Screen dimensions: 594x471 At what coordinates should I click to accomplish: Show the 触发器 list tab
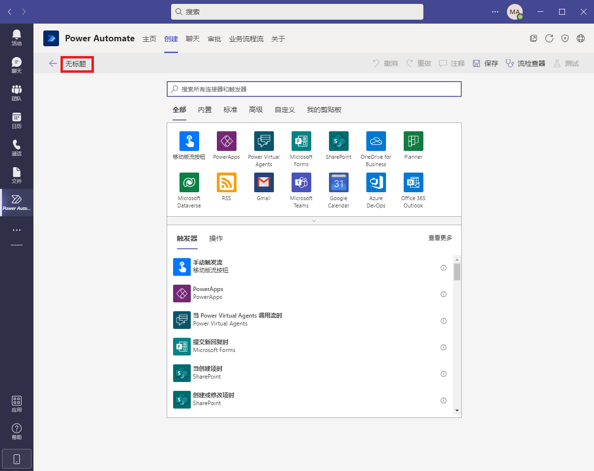coord(187,238)
